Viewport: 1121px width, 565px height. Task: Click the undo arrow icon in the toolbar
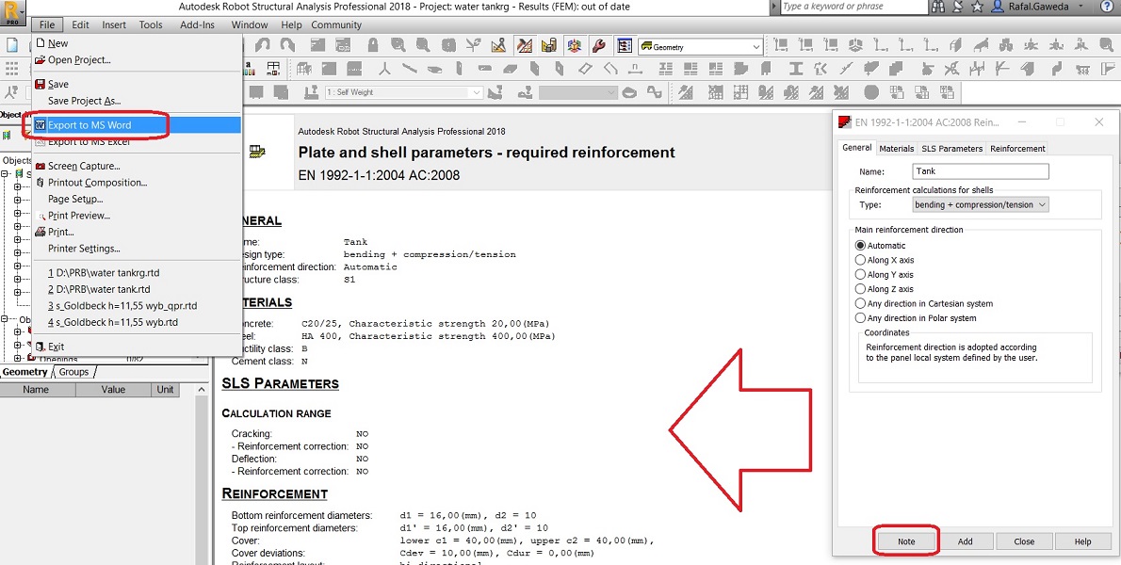pos(263,45)
